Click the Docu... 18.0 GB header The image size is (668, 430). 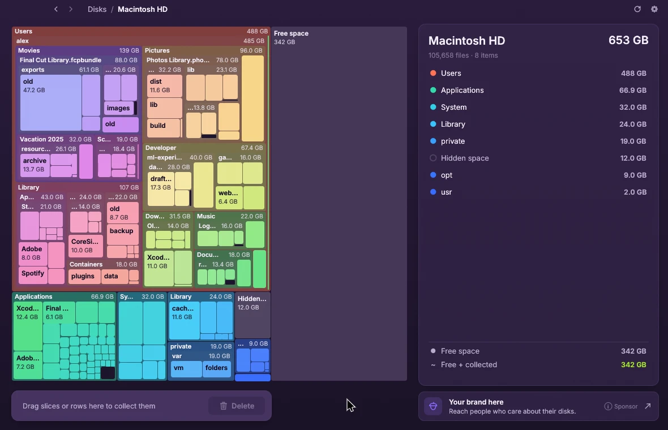(223, 255)
